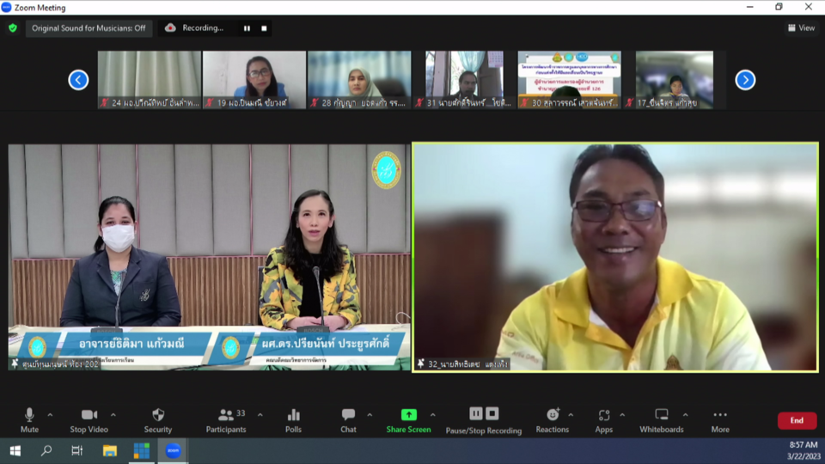
Task: Click the red End button
Action: (x=797, y=420)
